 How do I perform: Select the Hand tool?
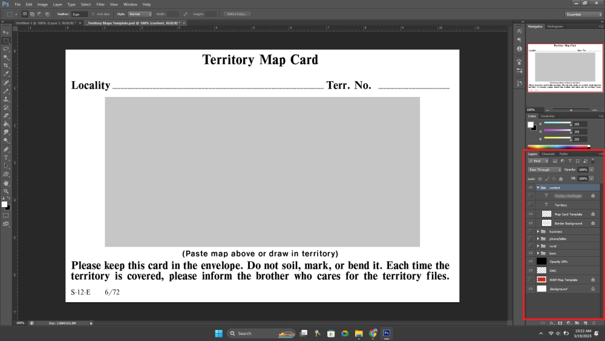coord(6,182)
